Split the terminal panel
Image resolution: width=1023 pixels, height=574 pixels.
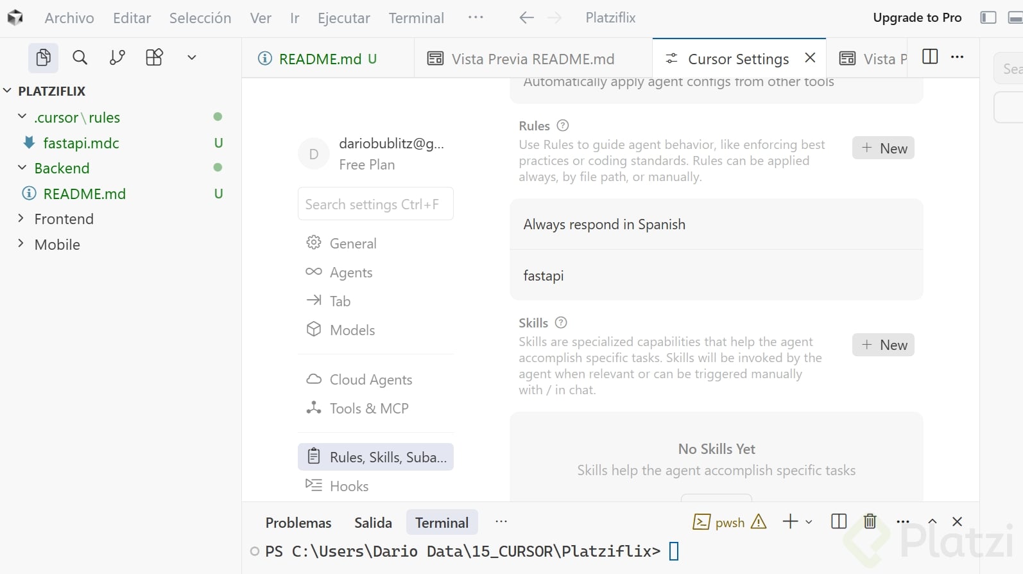pyautogui.click(x=838, y=521)
